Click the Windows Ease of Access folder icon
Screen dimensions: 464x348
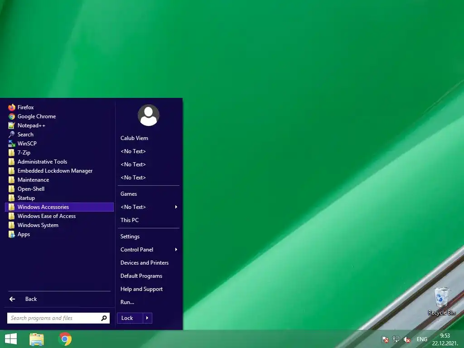[11, 216]
